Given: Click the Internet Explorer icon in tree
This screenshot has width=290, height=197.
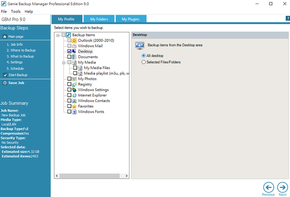Looking at the screenshot, I should (x=74, y=95).
